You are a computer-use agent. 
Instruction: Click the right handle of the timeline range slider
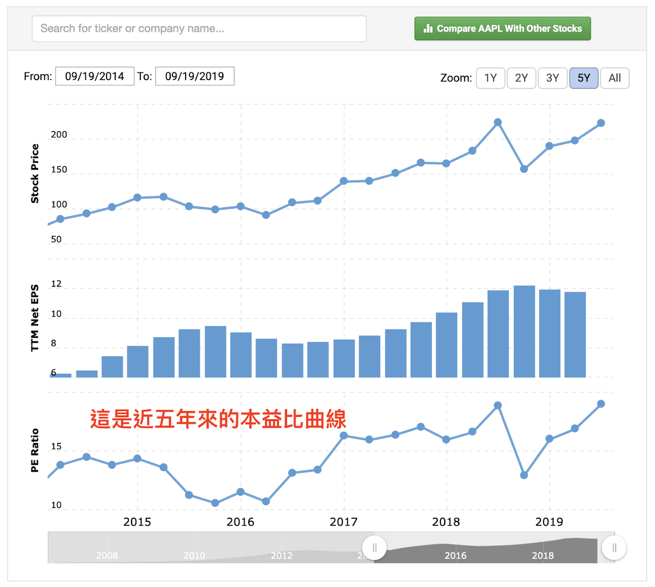coord(614,548)
